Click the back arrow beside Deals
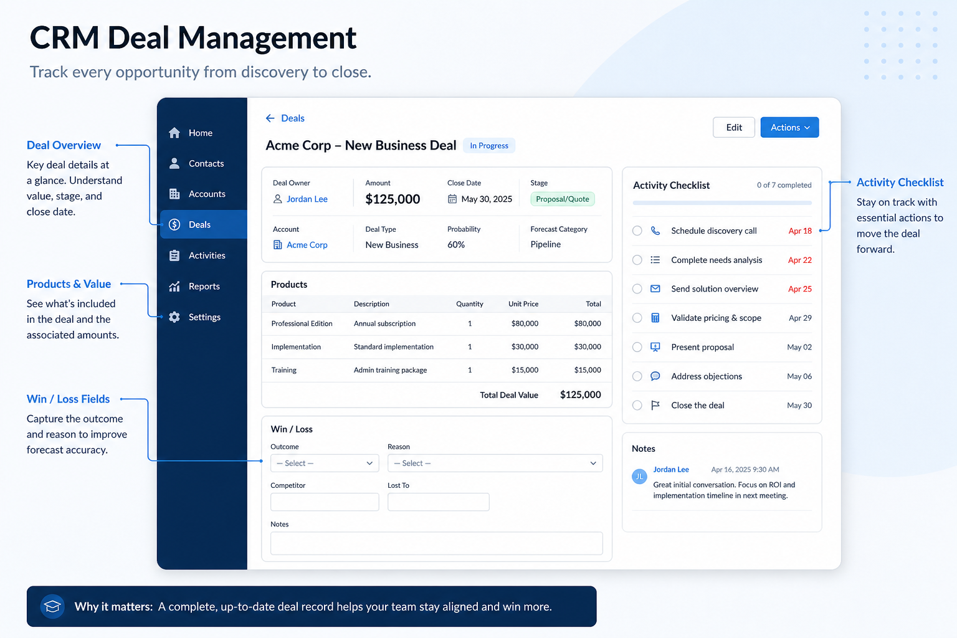Viewport: 957px width, 638px height. (270, 118)
